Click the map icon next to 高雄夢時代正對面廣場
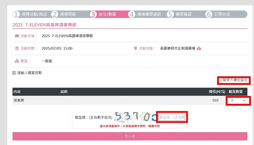The image size is (254, 145). [x=199, y=49]
